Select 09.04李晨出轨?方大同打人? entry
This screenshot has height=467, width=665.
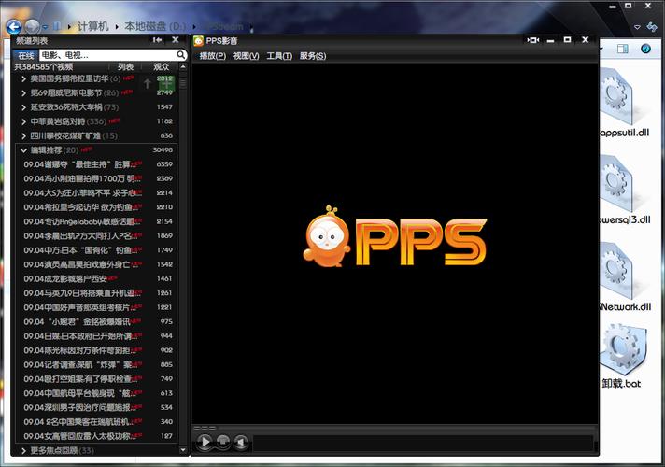coord(97,235)
